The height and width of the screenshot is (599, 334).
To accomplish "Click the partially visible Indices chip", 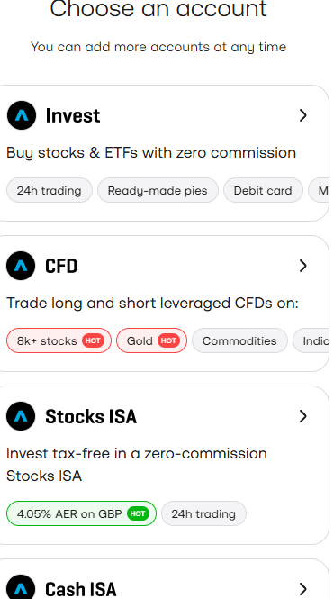I will point(311,340).
